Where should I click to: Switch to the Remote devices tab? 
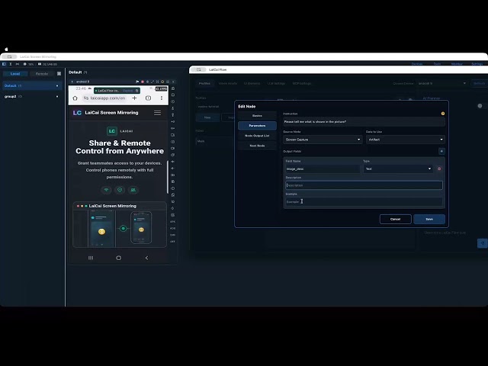(x=42, y=74)
